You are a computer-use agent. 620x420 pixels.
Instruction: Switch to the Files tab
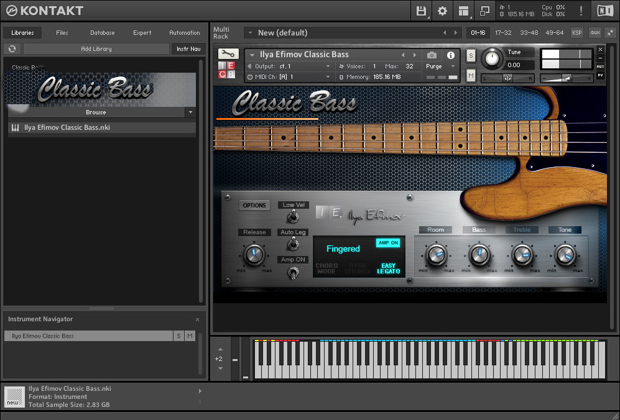62,33
